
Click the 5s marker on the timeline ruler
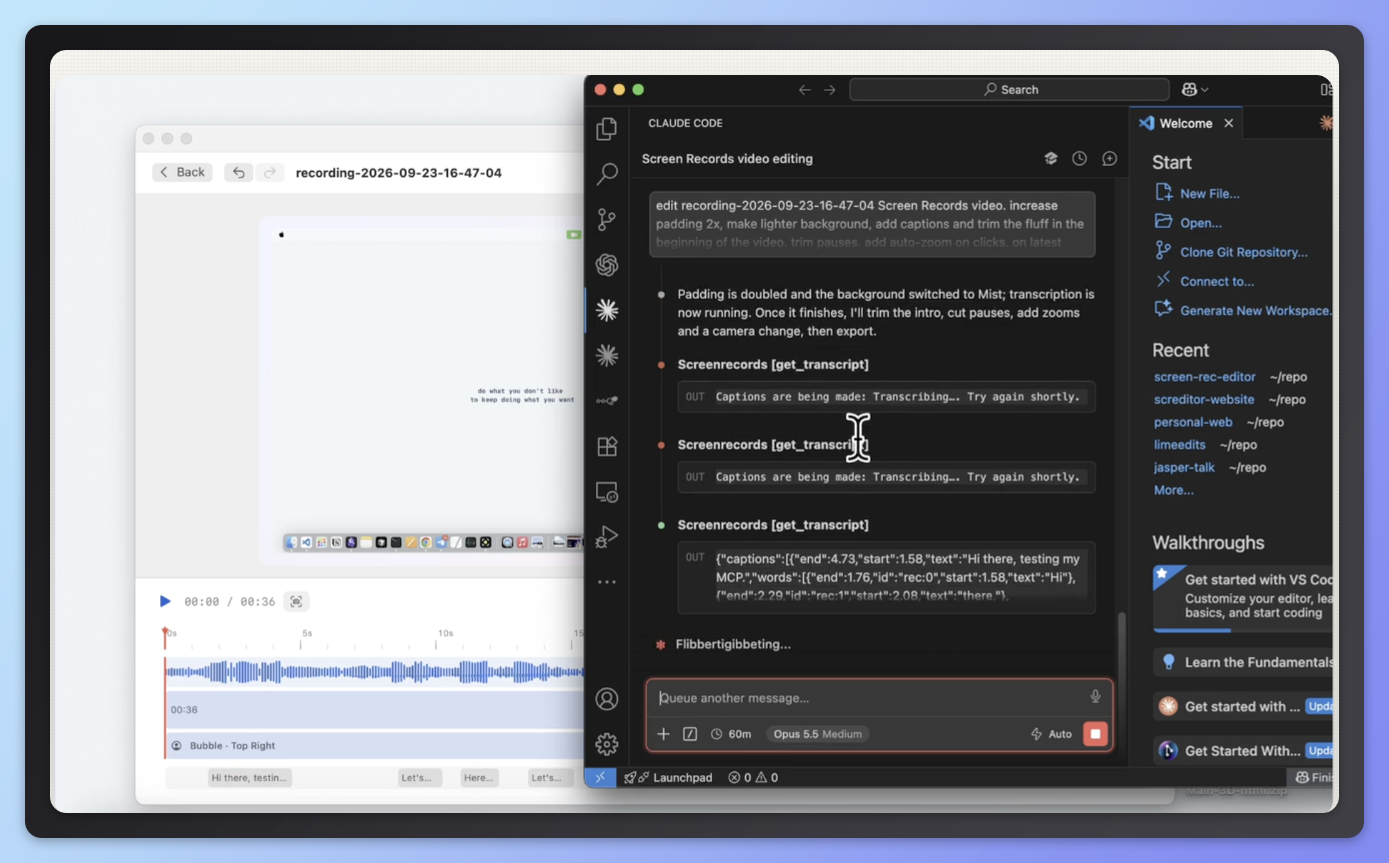(307, 633)
